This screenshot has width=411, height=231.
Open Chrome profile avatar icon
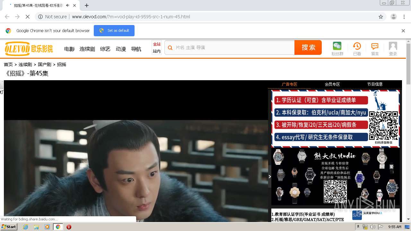coord(394,17)
